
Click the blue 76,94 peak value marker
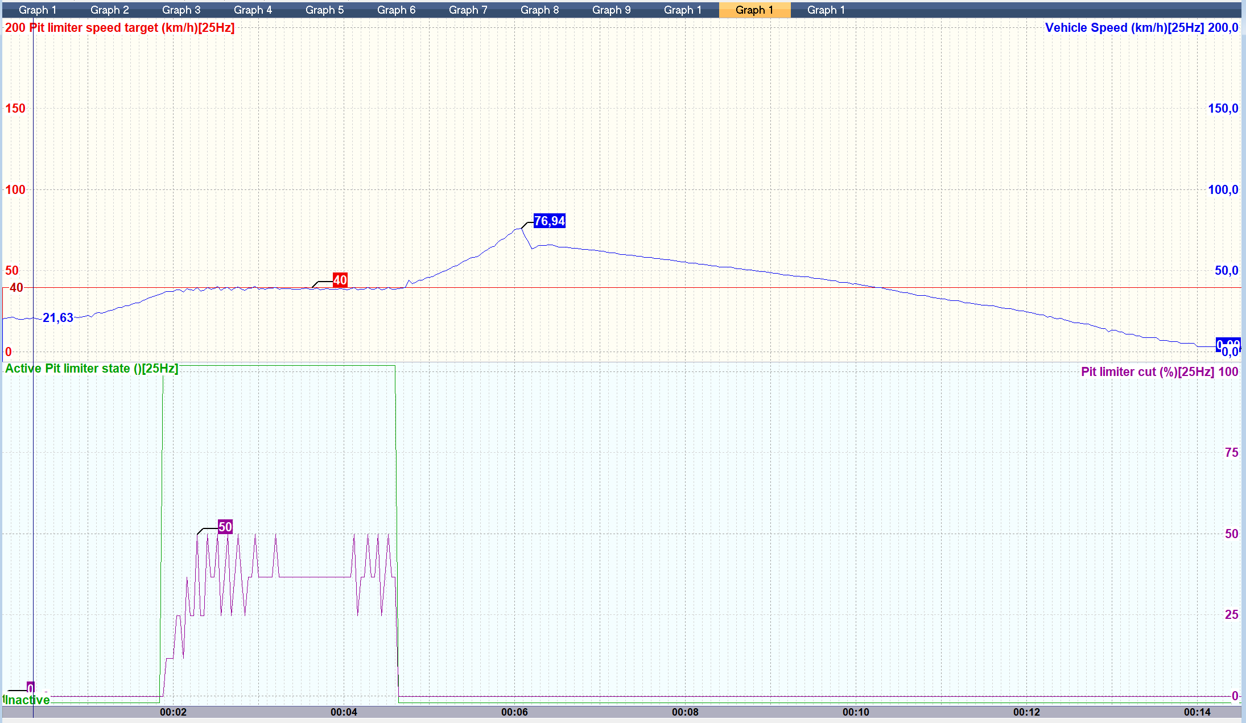click(x=550, y=221)
